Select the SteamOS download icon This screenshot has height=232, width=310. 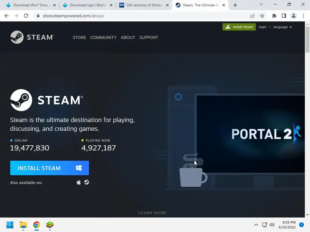click(86, 182)
